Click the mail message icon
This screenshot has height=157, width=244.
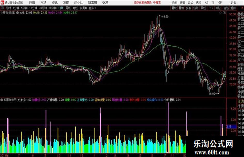pyautogui.click(x=220, y=3)
